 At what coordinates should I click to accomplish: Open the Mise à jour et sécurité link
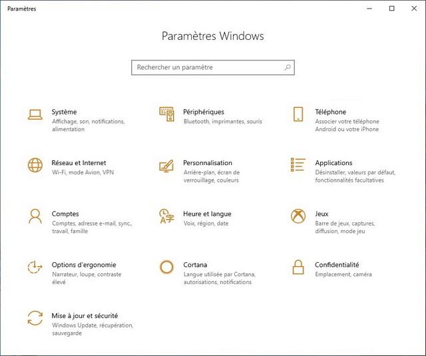coord(85,315)
